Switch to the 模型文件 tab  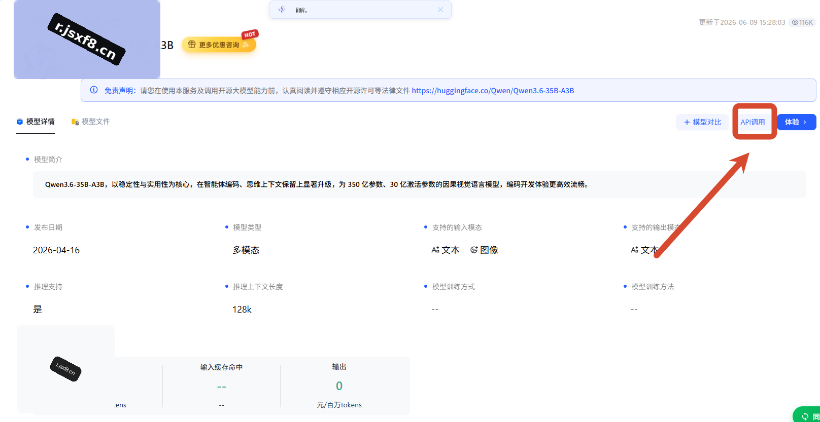90,122
